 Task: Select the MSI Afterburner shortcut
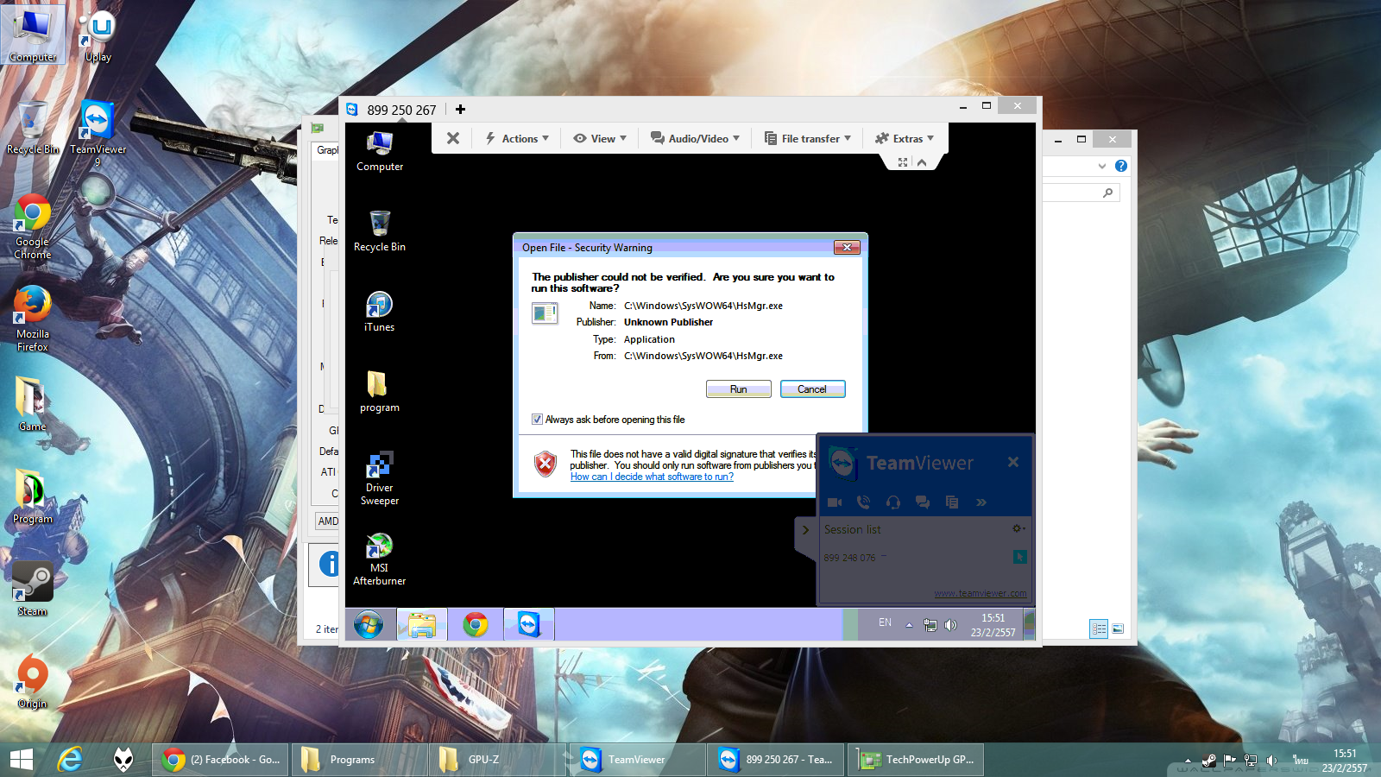pyautogui.click(x=380, y=559)
